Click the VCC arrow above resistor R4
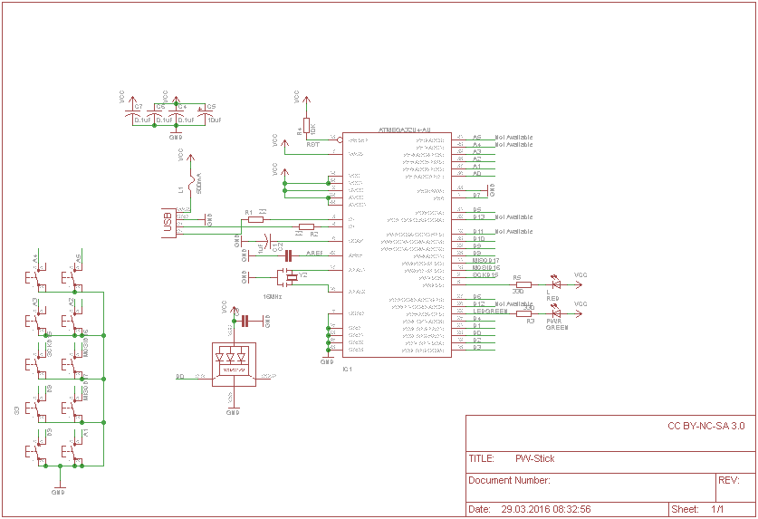 tap(306, 100)
